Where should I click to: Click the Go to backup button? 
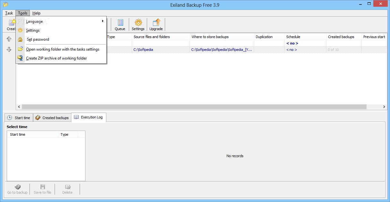pyautogui.click(x=17, y=189)
